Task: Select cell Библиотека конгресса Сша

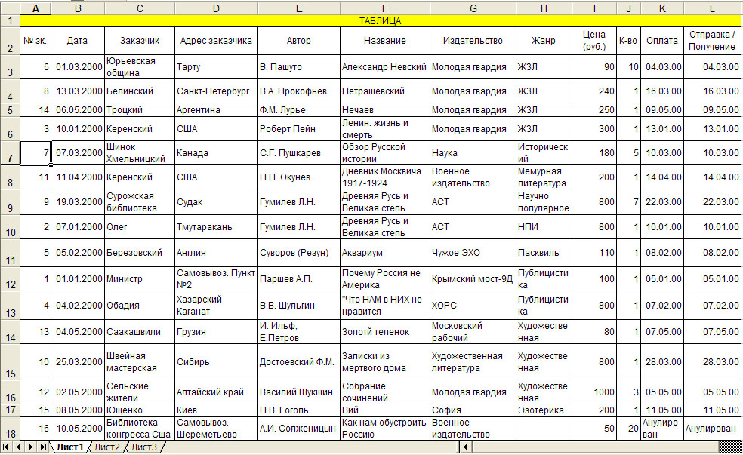Action: [139, 429]
